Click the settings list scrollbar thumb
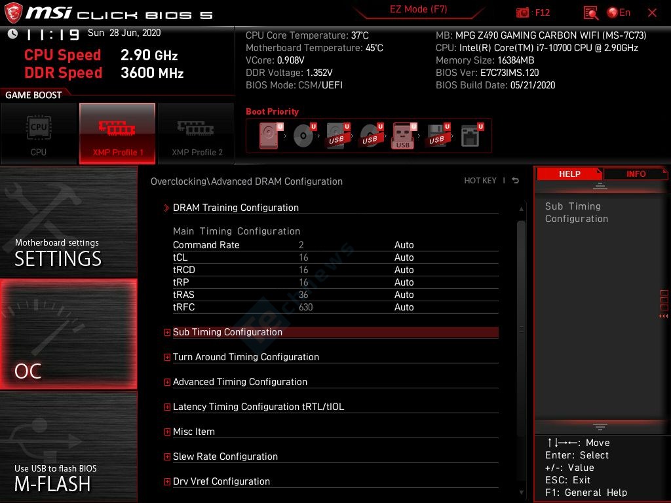Image resolution: width=671 pixels, height=503 pixels. tap(521, 329)
